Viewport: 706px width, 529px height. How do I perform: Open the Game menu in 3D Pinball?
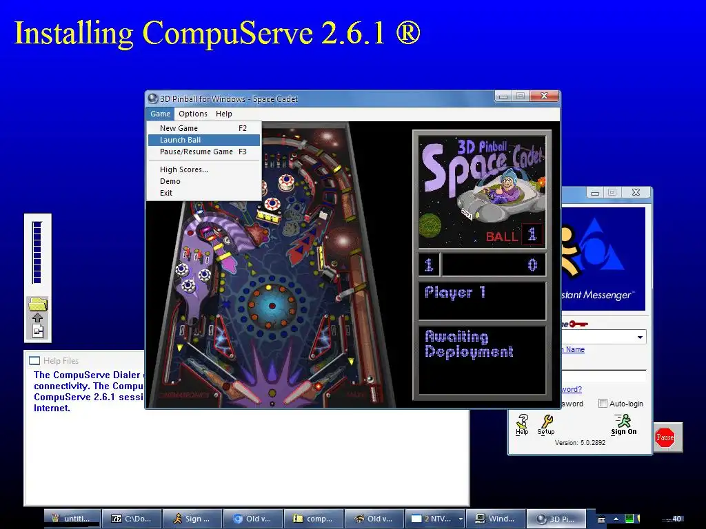pyautogui.click(x=160, y=114)
